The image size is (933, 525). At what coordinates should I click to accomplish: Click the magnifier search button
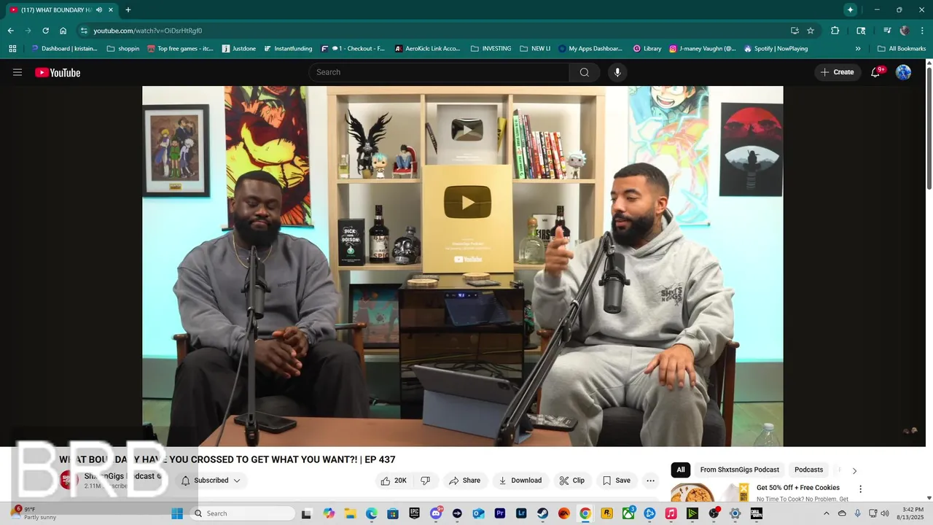pyautogui.click(x=585, y=72)
